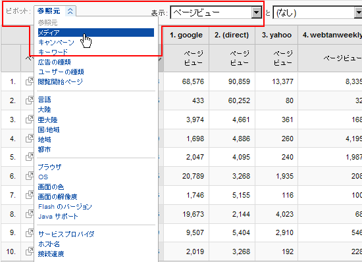
Task: Click google value 3,974
Action: coord(195,120)
